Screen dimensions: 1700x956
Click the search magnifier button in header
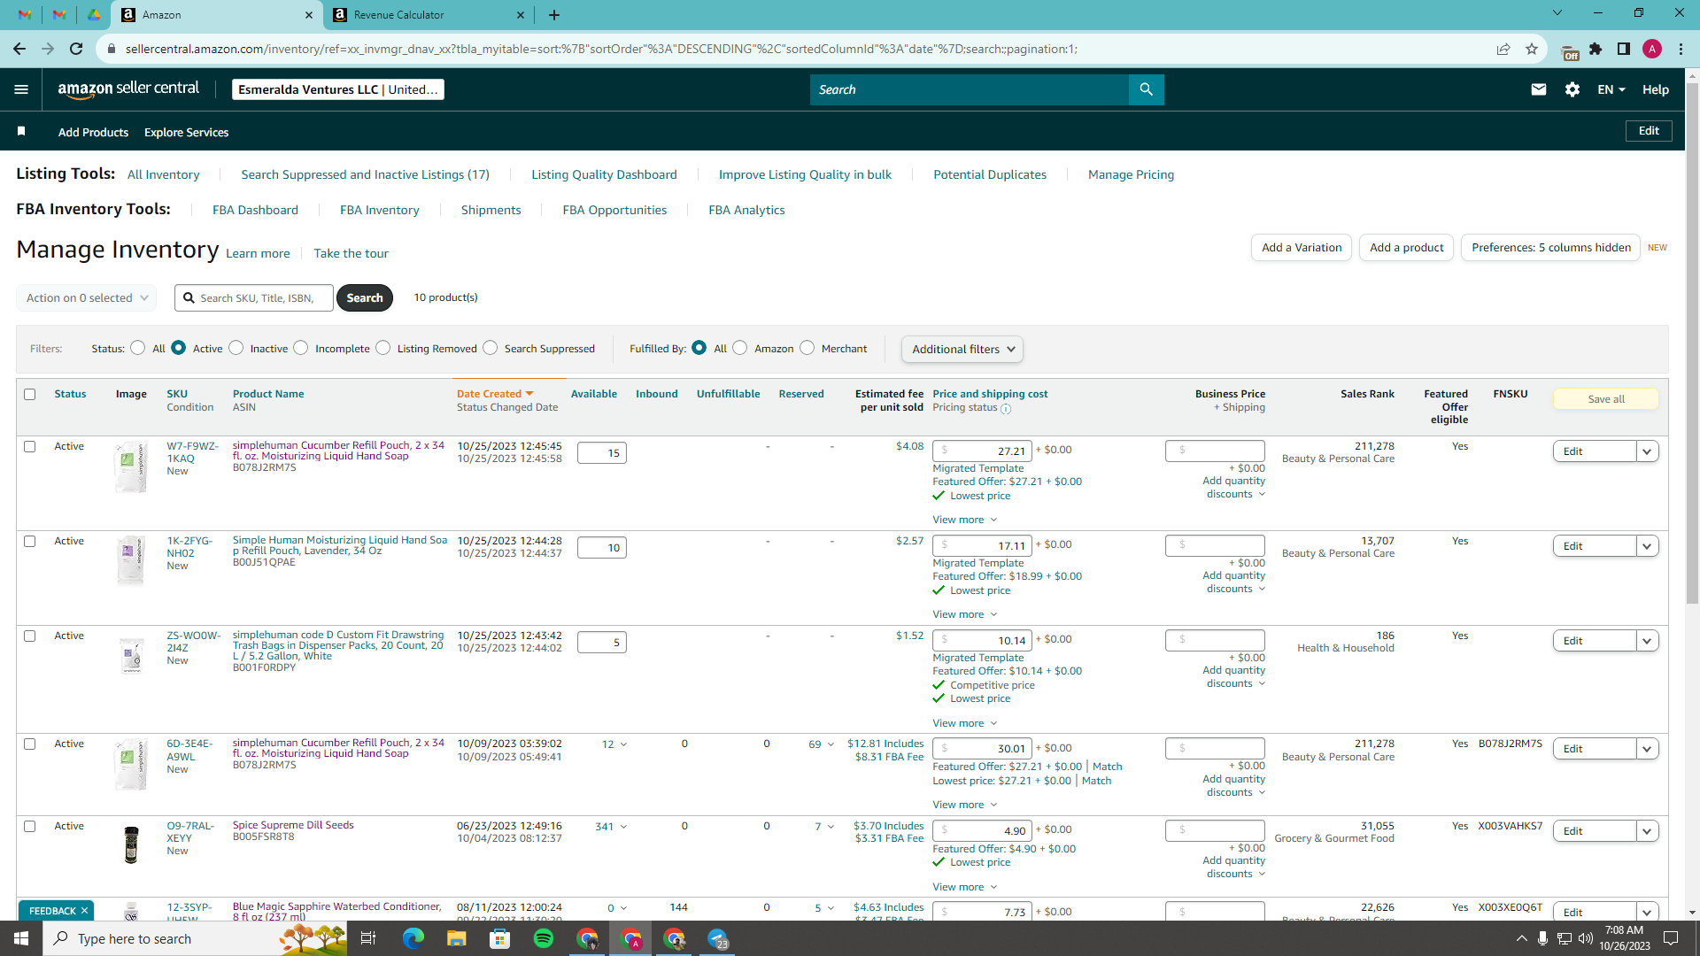[1146, 89]
